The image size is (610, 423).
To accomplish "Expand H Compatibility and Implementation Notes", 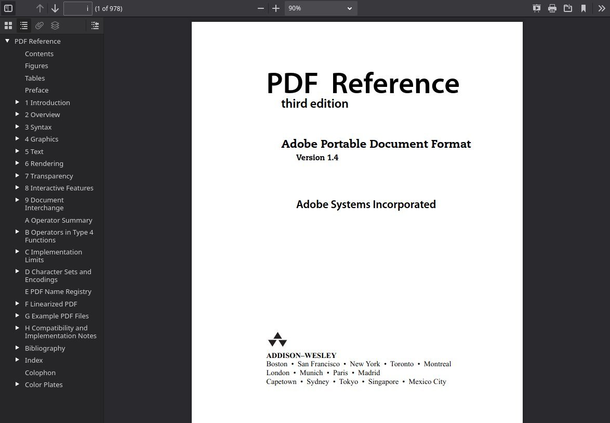I will tap(17, 328).
